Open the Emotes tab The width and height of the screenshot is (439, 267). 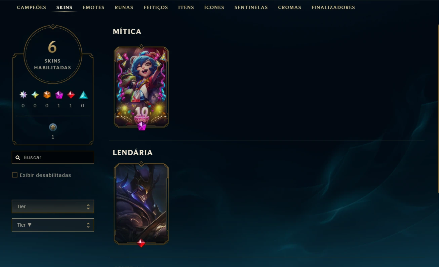click(x=93, y=7)
